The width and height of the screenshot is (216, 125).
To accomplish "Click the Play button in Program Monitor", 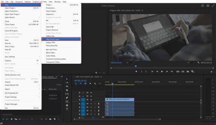I will (x=162, y=71).
